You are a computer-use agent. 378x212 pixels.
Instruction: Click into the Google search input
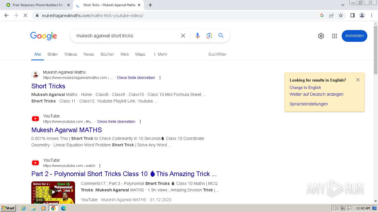click(x=126, y=36)
